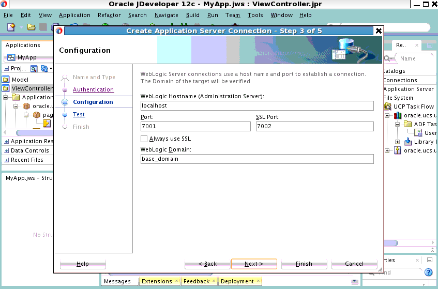The height and width of the screenshot is (289, 438).
Task: Click the ADF Task Flows folder icon
Action: pyautogui.click(x=408, y=124)
